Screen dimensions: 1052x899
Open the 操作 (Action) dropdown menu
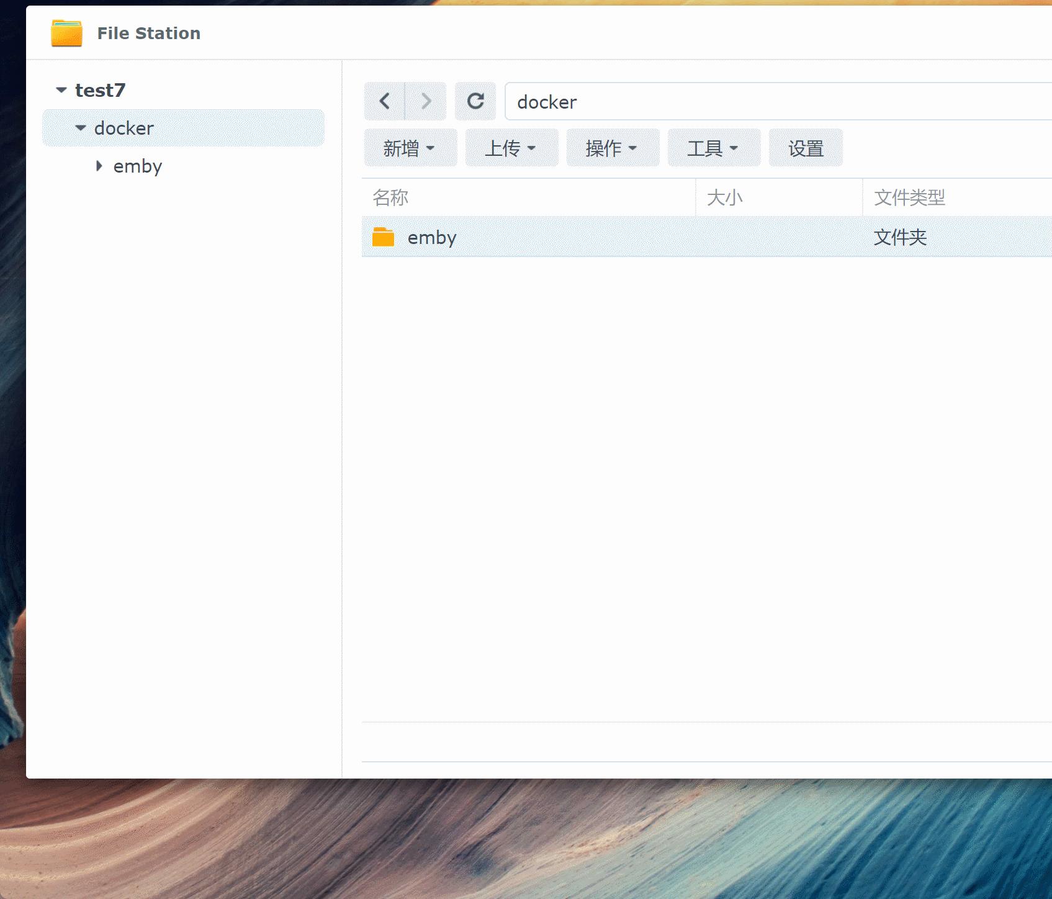pyautogui.click(x=612, y=148)
